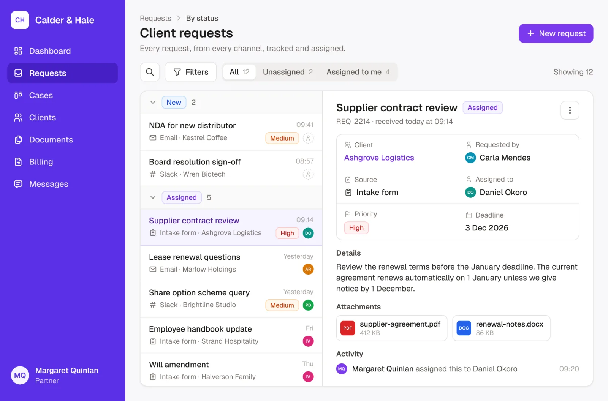Open the three-dot more options menu
The width and height of the screenshot is (608, 401).
(570, 110)
